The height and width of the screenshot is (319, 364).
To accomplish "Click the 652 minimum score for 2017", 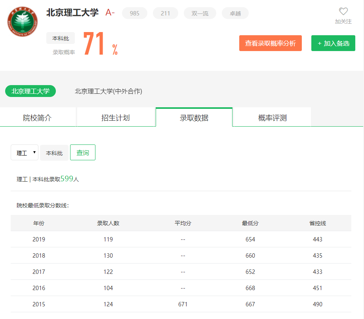I will 250,272.
